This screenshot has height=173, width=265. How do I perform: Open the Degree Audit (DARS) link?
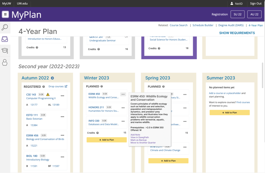point(232,25)
